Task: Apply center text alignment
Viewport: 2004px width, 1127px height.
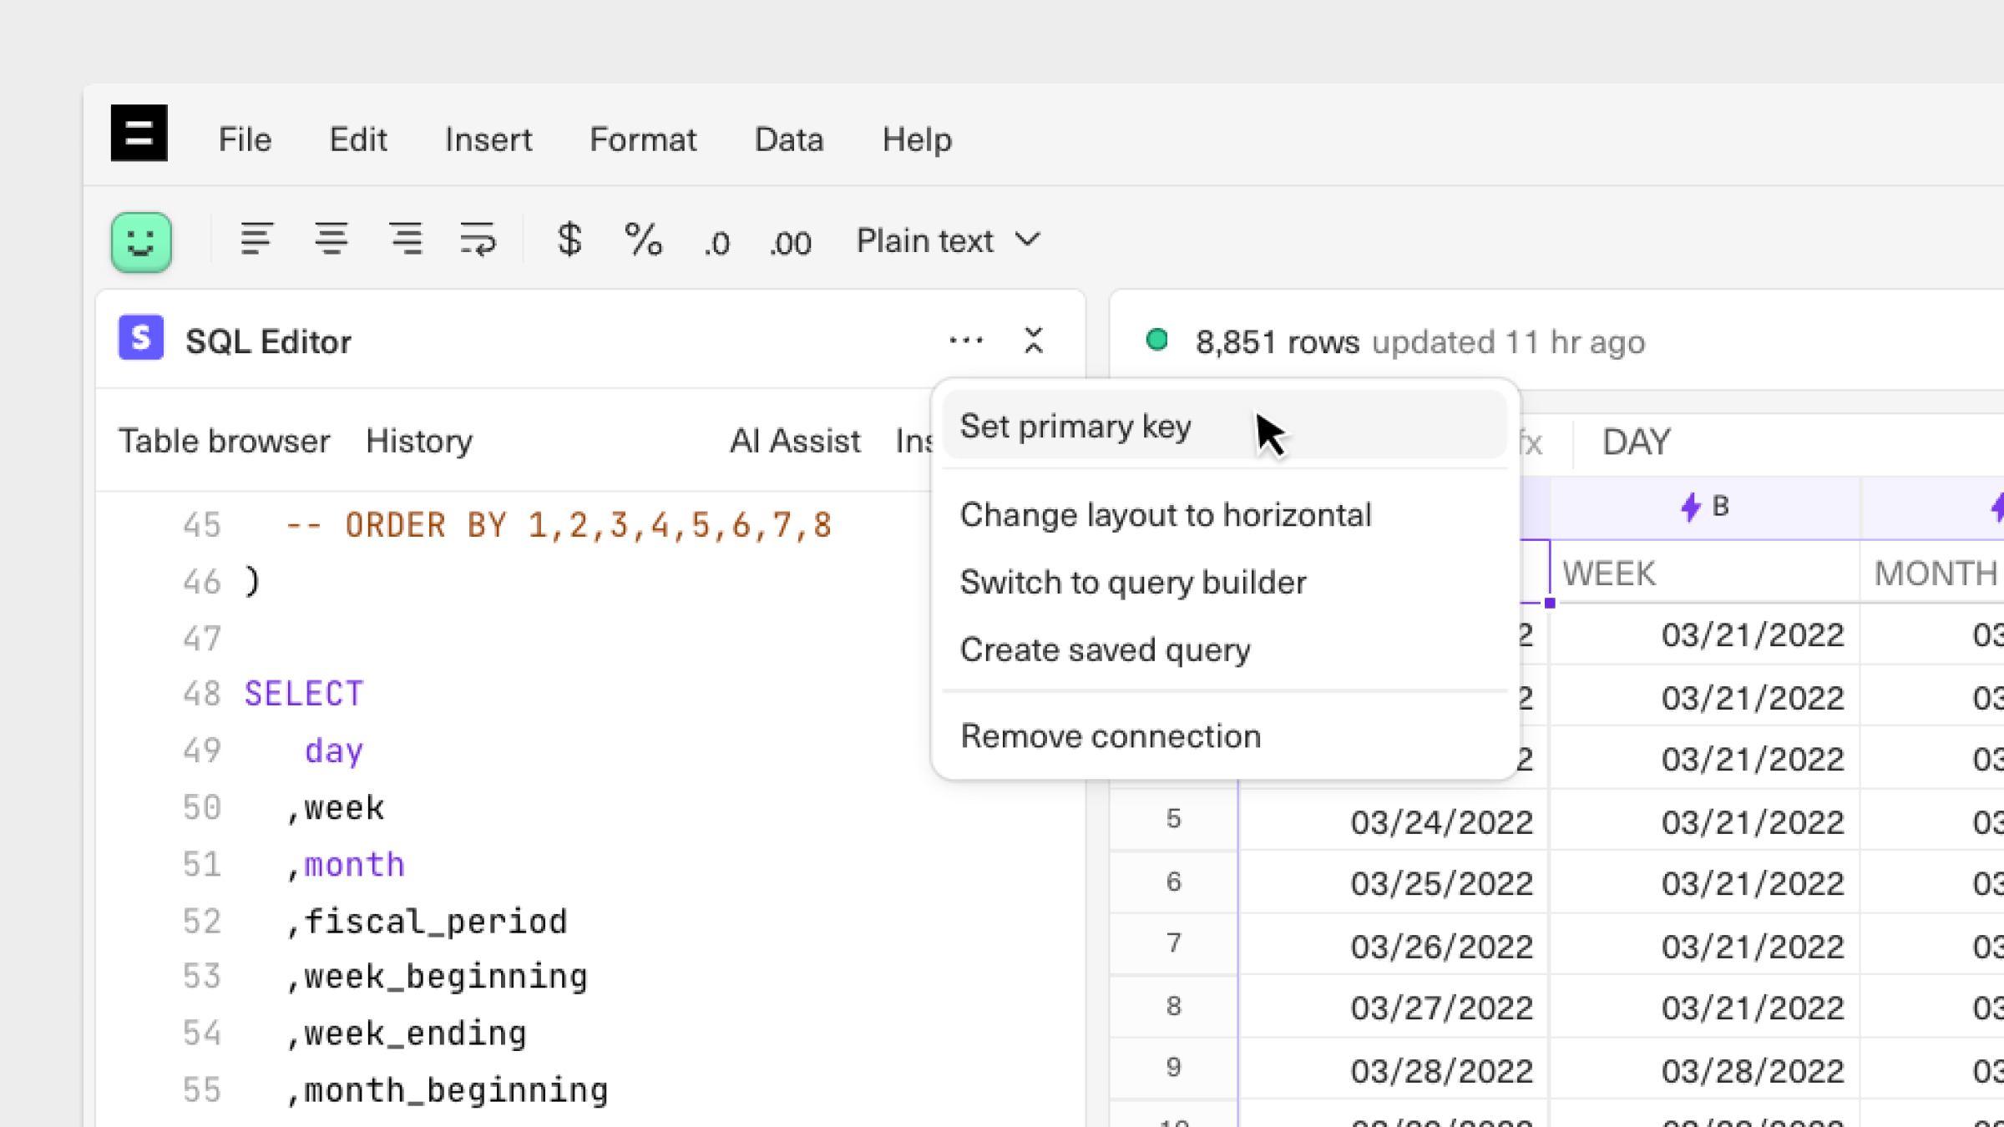Action: coord(331,240)
